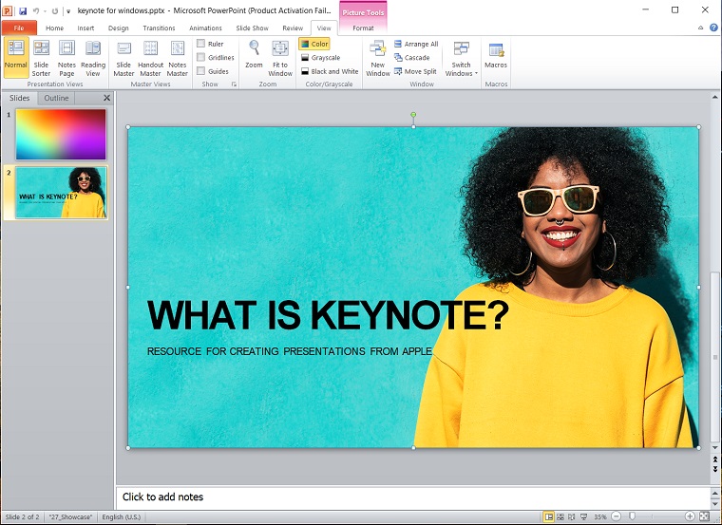Open Slide Sorter view
This screenshot has width=722, height=525.
point(41,59)
